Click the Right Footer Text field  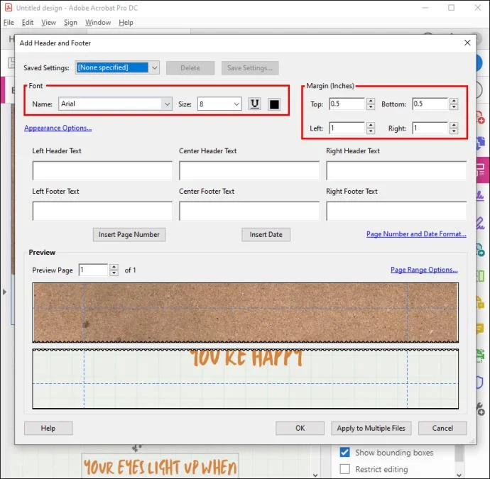pyautogui.click(x=396, y=211)
